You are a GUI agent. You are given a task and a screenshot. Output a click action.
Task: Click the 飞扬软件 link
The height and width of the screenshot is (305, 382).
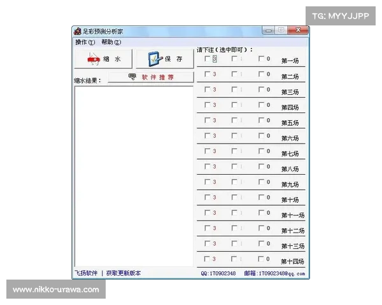[x=86, y=273]
